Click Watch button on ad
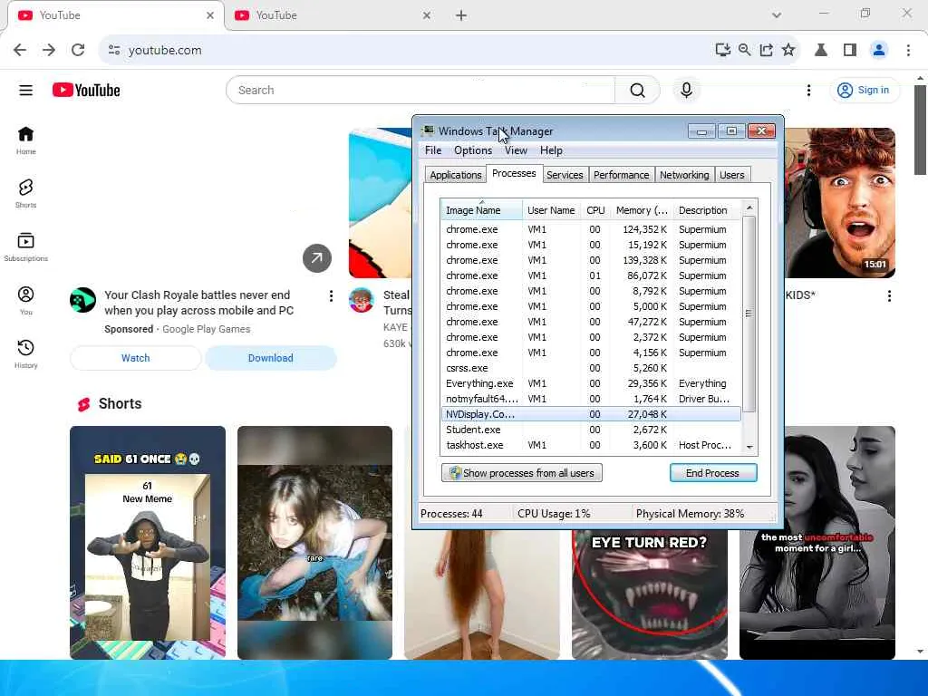Viewport: 928px width, 696px height. point(136,358)
